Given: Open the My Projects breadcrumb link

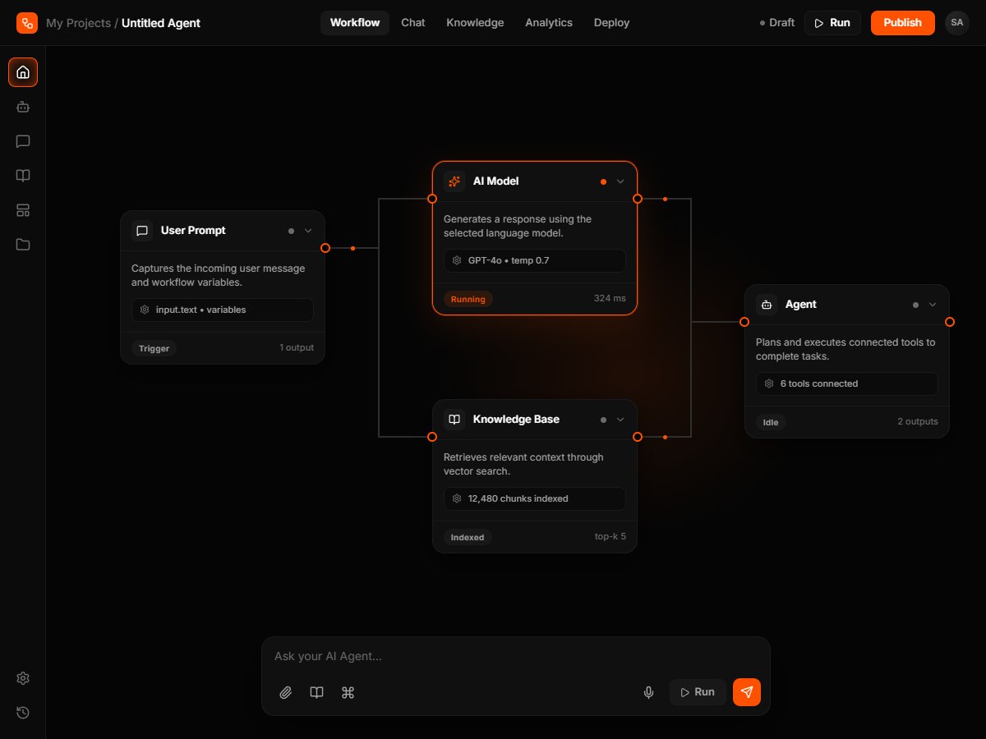Looking at the screenshot, I should coord(78,23).
